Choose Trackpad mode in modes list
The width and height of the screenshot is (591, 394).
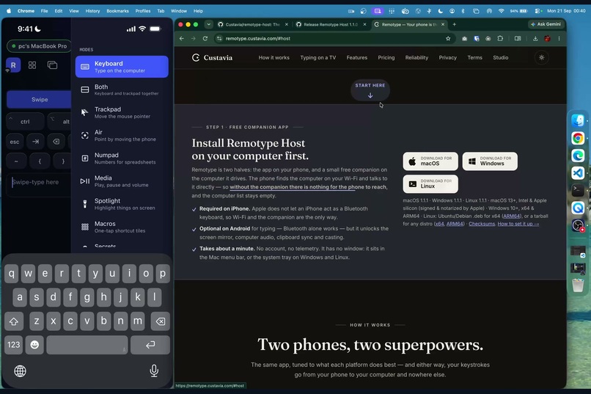pos(122,112)
